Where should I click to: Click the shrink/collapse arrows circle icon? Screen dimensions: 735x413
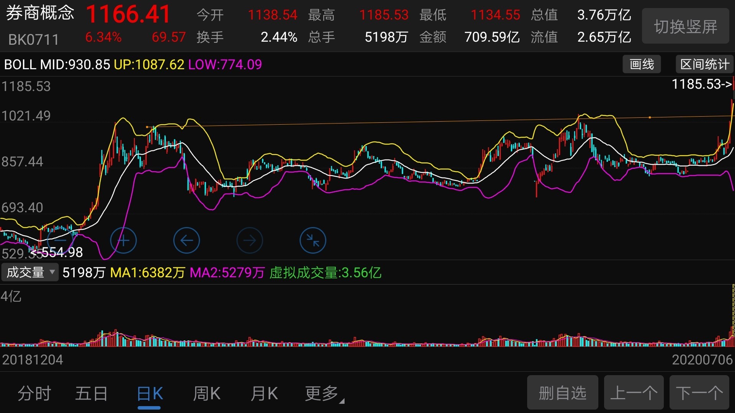click(313, 241)
